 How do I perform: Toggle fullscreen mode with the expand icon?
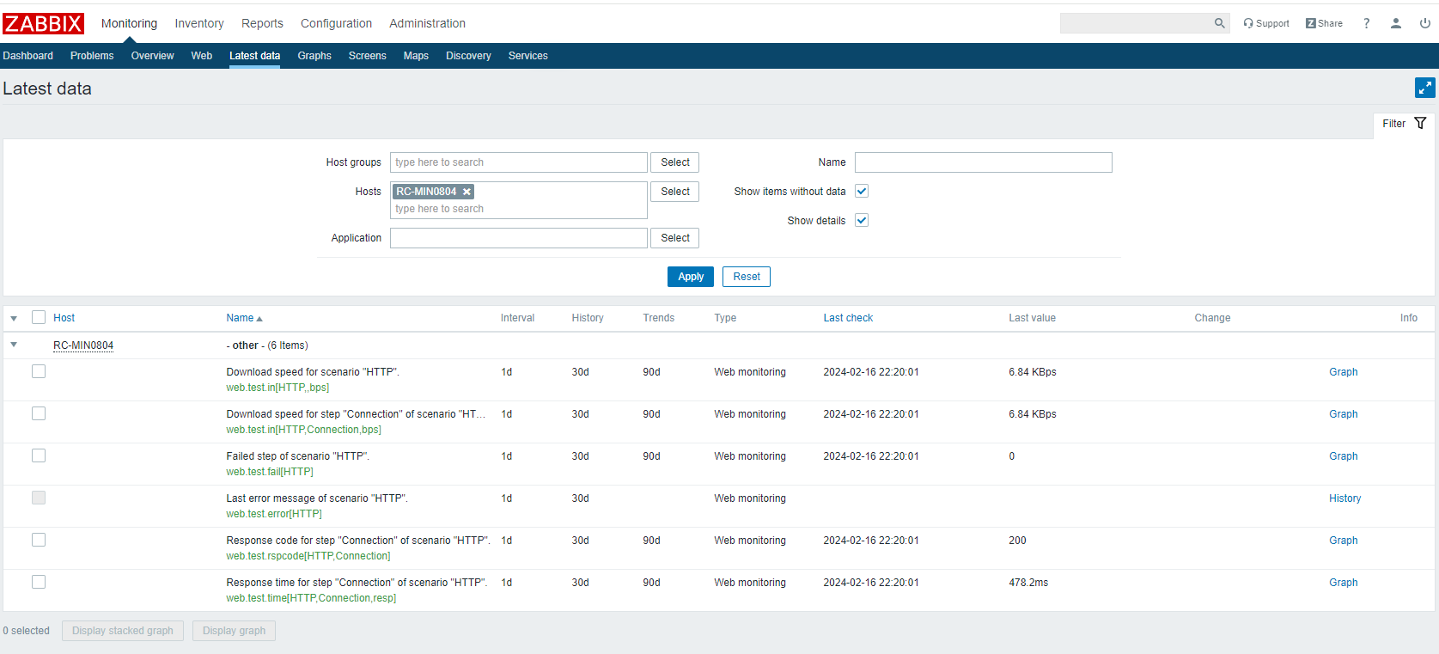click(x=1424, y=88)
